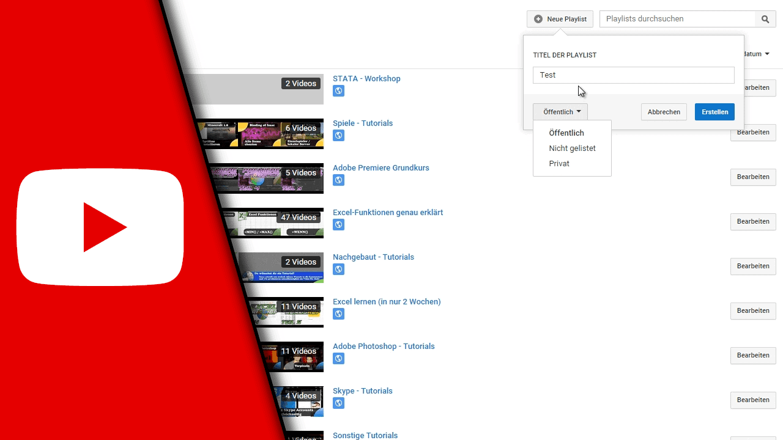
Task: Click globe icon under Spiele - Tutorials
Action: click(338, 136)
